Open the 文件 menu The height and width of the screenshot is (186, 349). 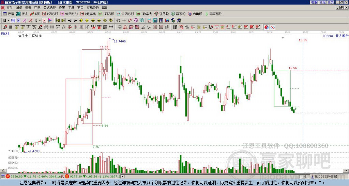(10, 8)
